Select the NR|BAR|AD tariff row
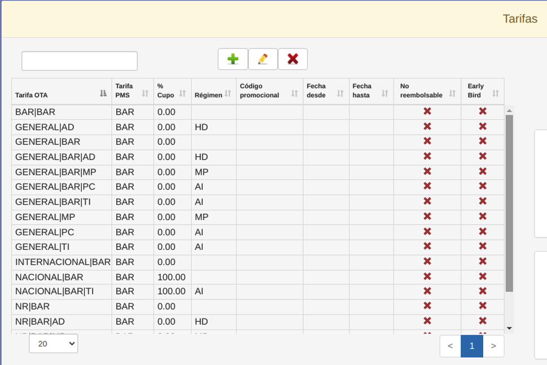Screen dimensions: 547x365 (258, 322)
